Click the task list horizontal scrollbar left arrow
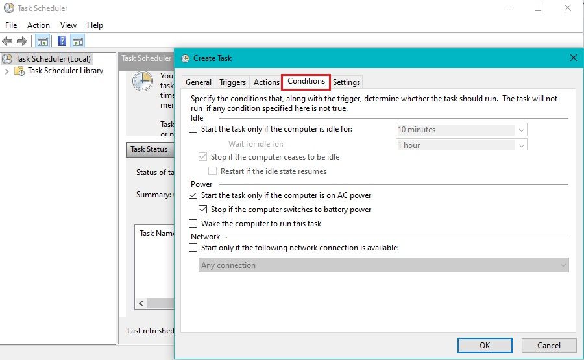 (140, 304)
